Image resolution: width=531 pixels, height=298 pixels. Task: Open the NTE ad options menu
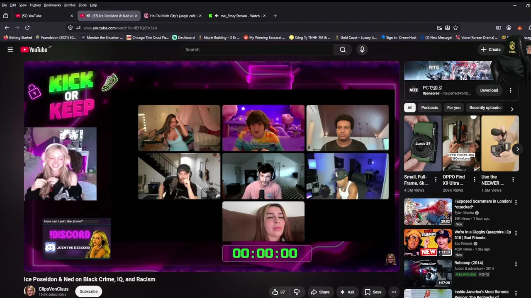511,90
